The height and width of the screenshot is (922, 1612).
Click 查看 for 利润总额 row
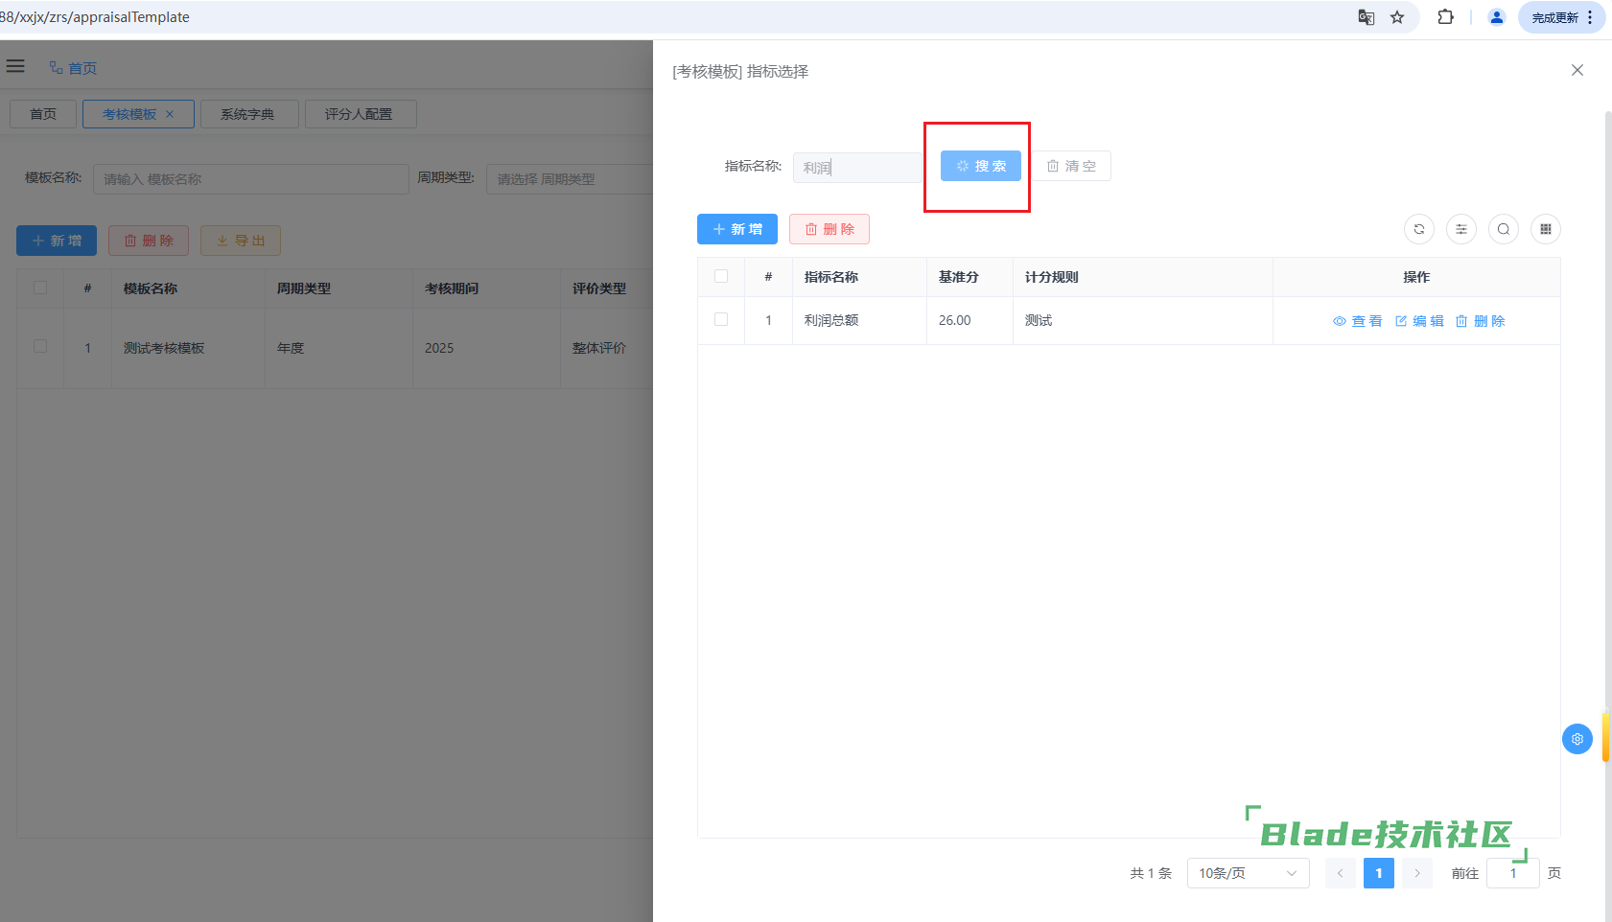pos(1358,321)
